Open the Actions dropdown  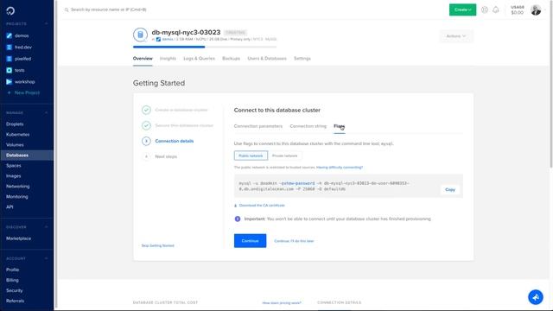[456, 36]
